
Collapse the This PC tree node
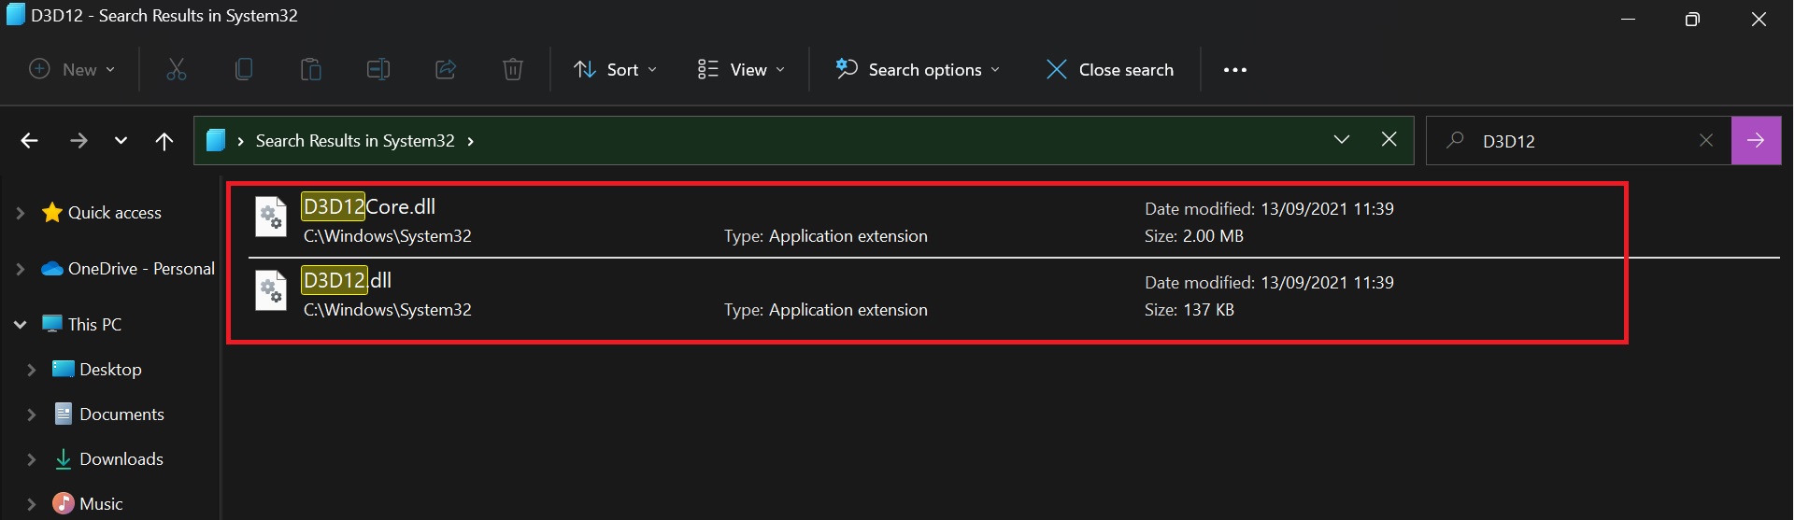[x=21, y=325]
